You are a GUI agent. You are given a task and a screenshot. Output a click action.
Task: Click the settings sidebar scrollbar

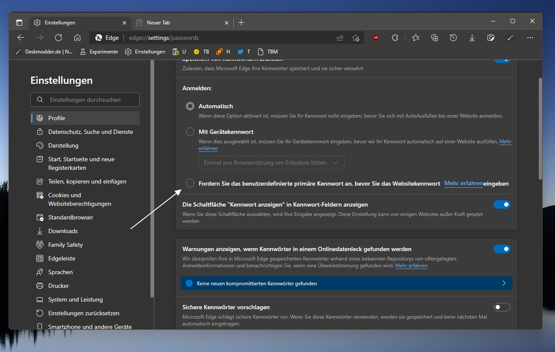pyautogui.click(x=152, y=179)
